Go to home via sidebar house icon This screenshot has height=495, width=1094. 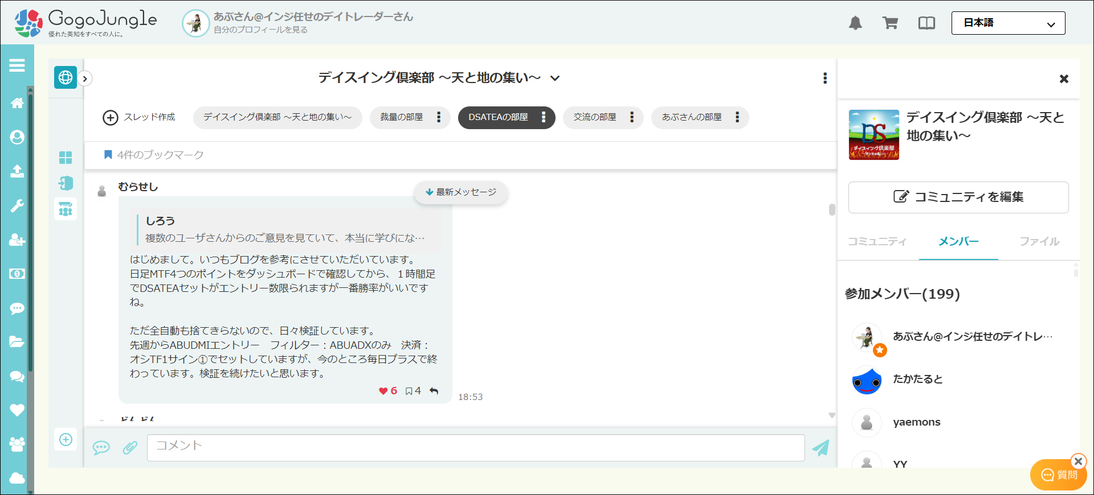pyautogui.click(x=17, y=103)
